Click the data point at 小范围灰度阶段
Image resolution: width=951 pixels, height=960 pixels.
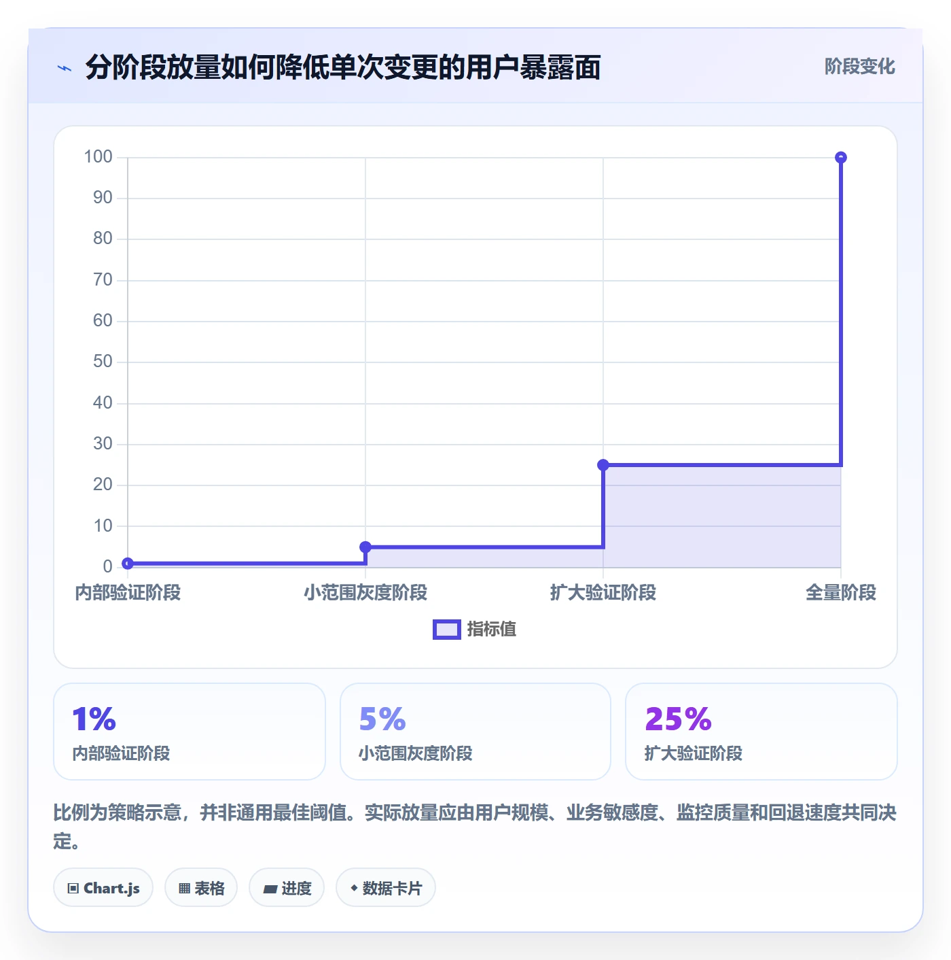pyautogui.click(x=365, y=547)
